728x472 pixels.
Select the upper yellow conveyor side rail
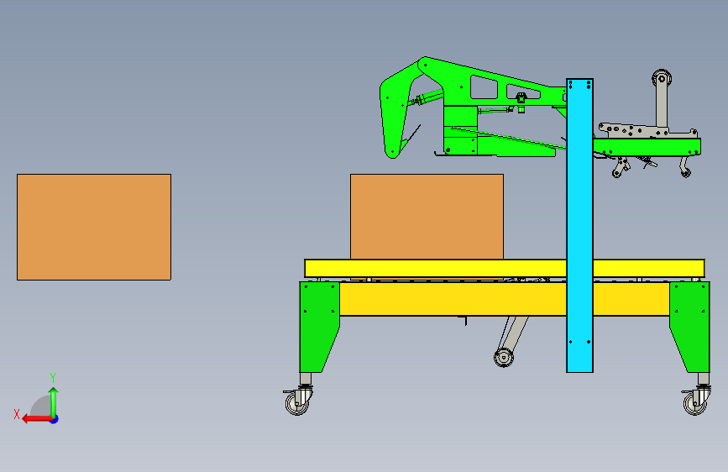(x=435, y=269)
